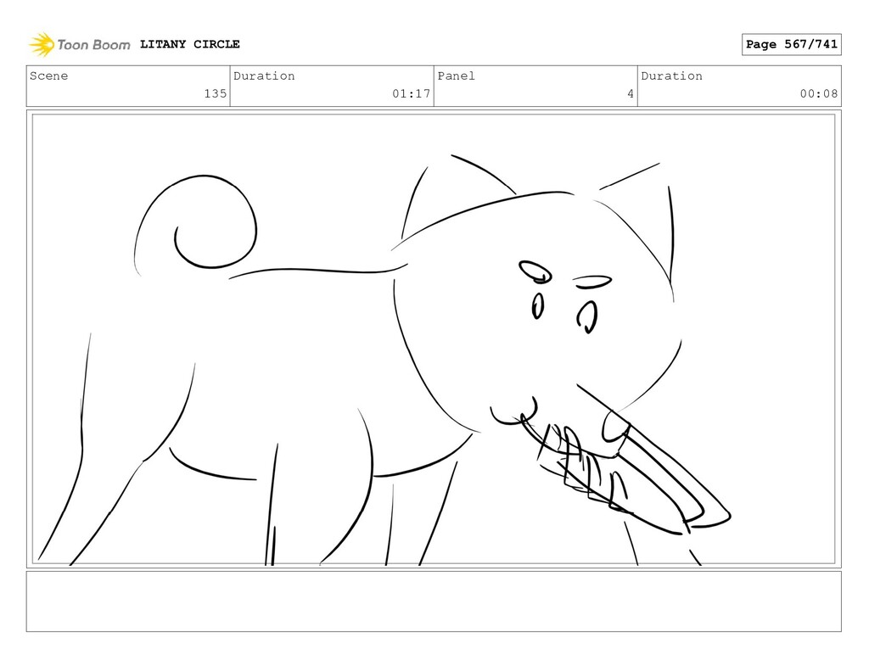The image size is (869, 671).
Task: Select panel number 4
Action: [631, 93]
